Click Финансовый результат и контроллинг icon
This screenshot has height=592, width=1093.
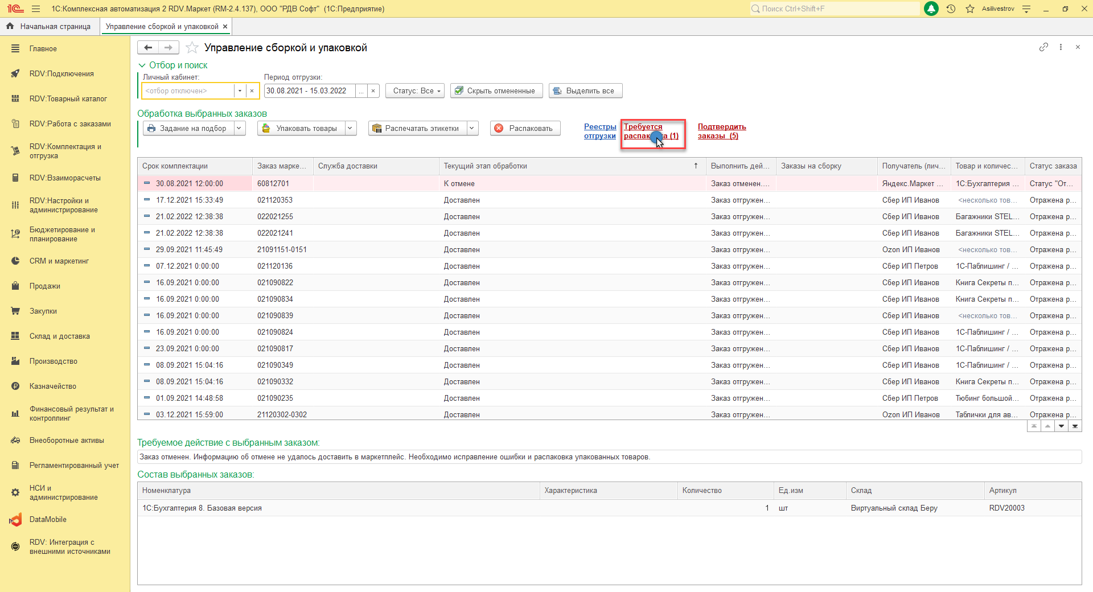(x=15, y=414)
